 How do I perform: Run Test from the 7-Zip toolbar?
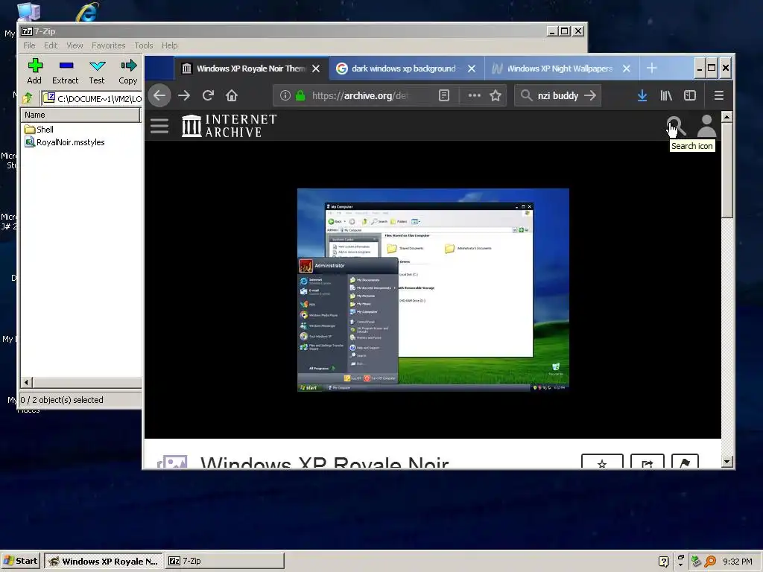97,71
